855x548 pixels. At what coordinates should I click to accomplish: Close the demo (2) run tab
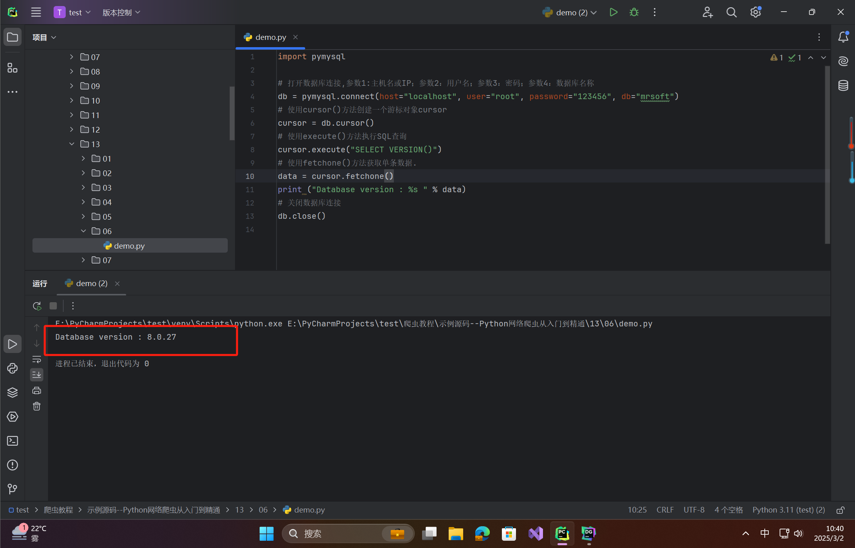(117, 284)
